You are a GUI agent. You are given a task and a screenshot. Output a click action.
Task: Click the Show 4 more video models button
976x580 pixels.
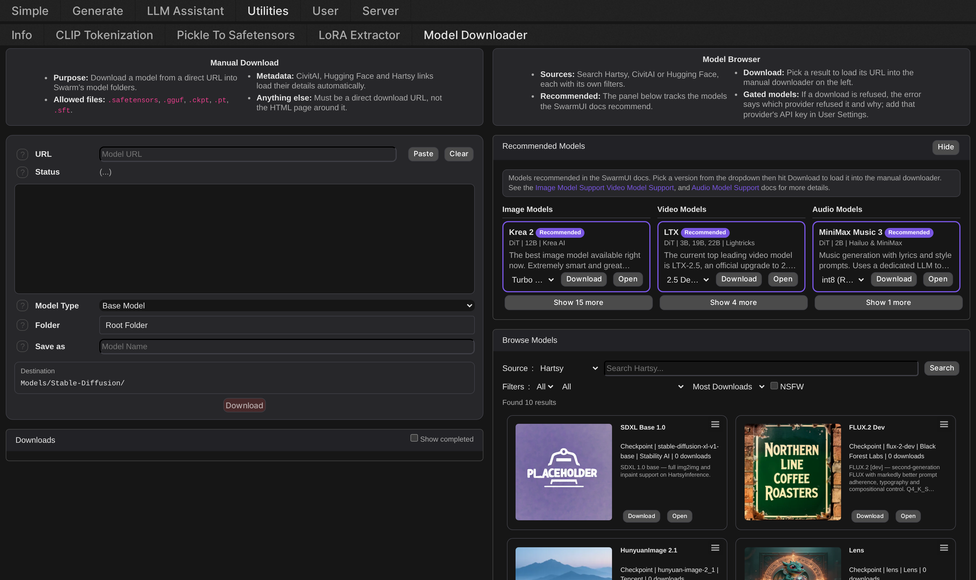click(733, 303)
